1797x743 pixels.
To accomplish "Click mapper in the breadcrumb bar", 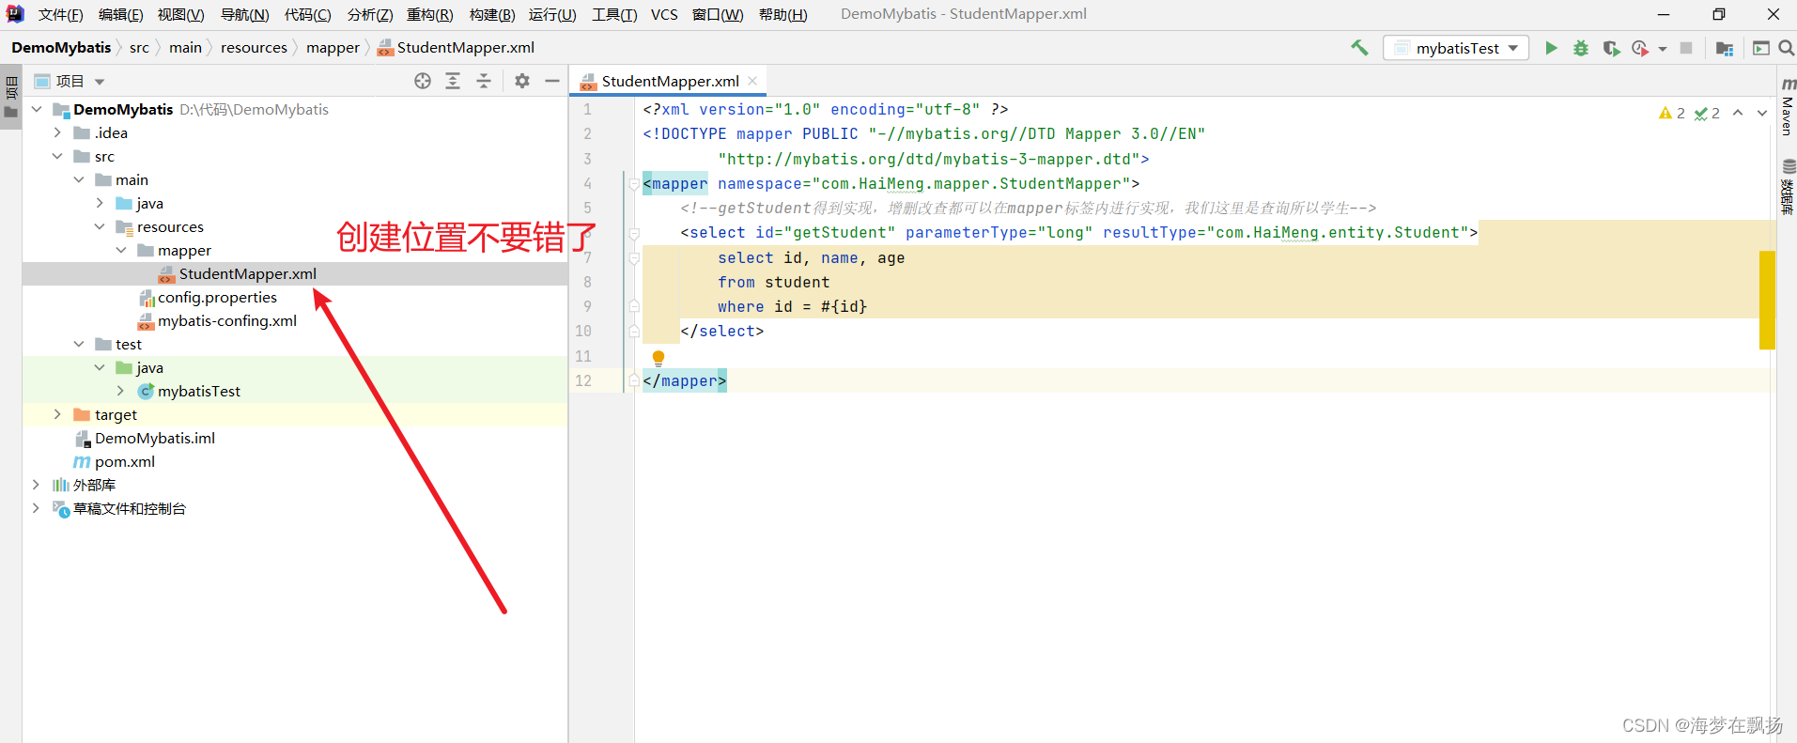I will (333, 47).
